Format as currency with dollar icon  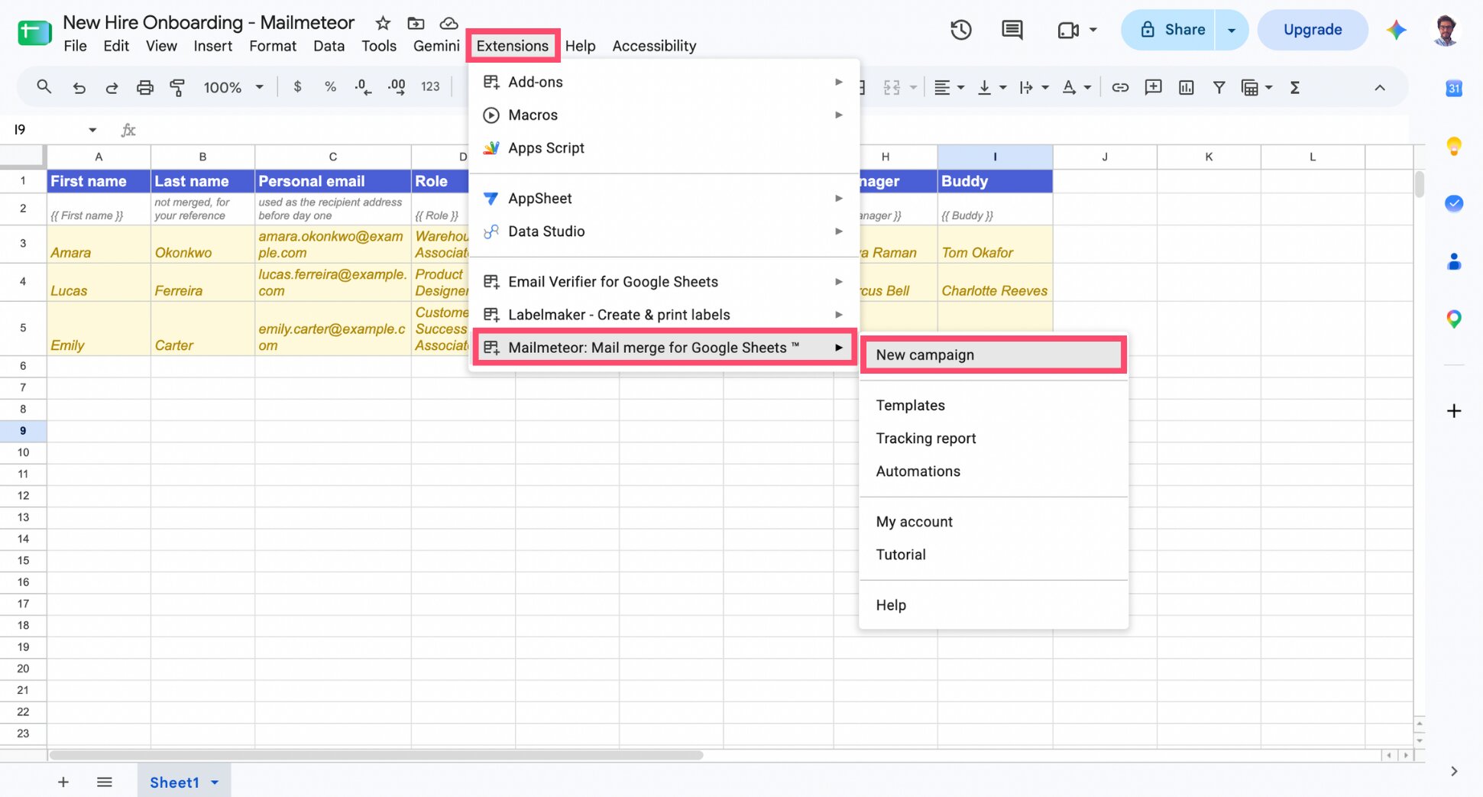coord(297,87)
